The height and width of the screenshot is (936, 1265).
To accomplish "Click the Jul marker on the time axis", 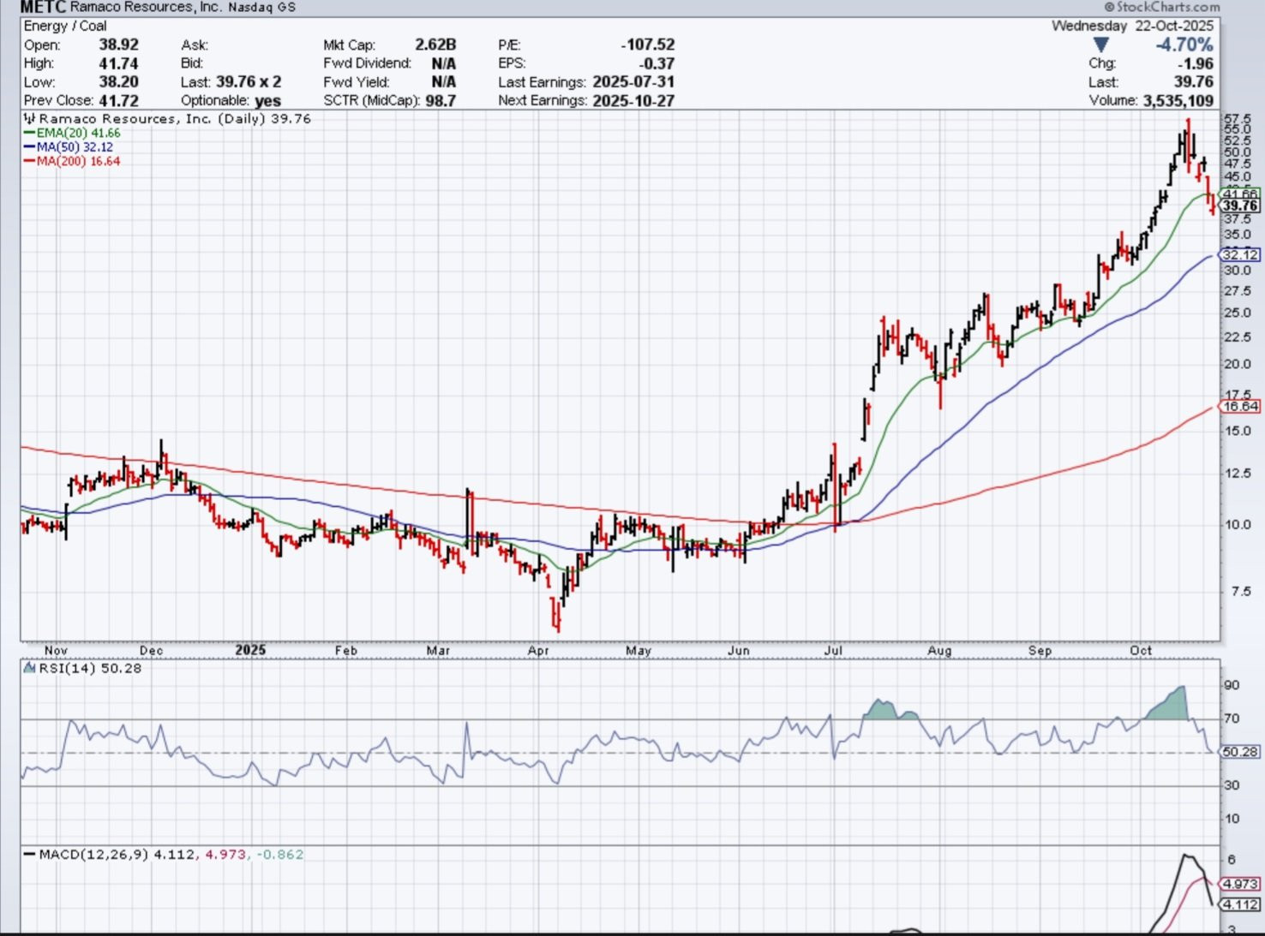I will click(x=832, y=651).
